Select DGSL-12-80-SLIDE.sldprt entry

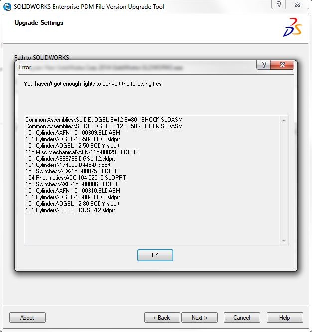tap(73, 197)
